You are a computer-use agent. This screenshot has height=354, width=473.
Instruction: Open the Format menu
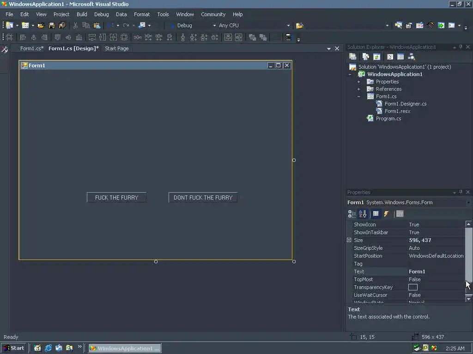pyautogui.click(x=142, y=14)
